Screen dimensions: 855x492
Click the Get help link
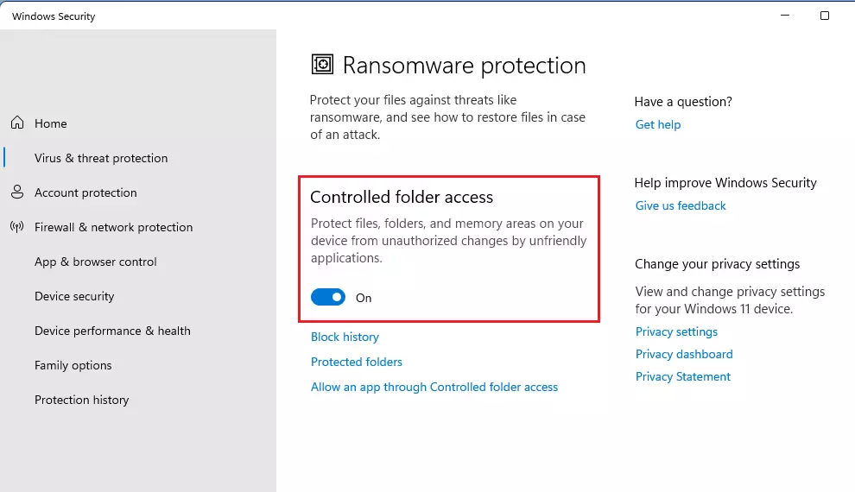[657, 125]
